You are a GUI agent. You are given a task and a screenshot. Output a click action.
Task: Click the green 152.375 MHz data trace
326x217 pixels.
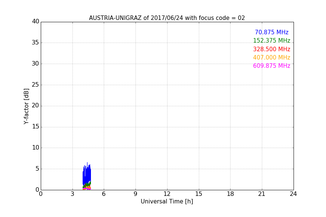pyautogui.click(x=87, y=184)
